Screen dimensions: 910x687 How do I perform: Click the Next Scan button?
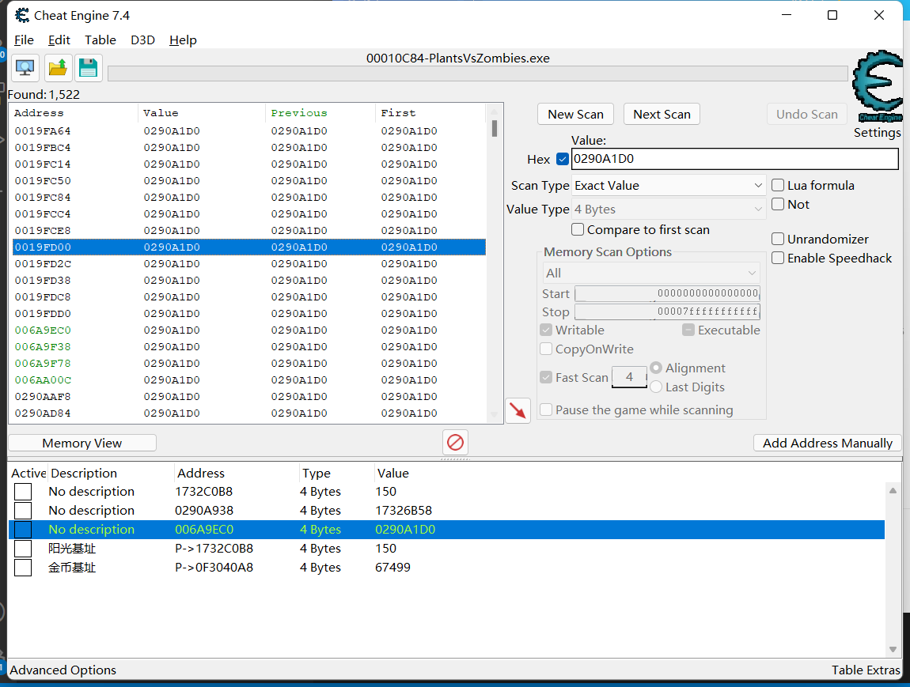click(662, 114)
